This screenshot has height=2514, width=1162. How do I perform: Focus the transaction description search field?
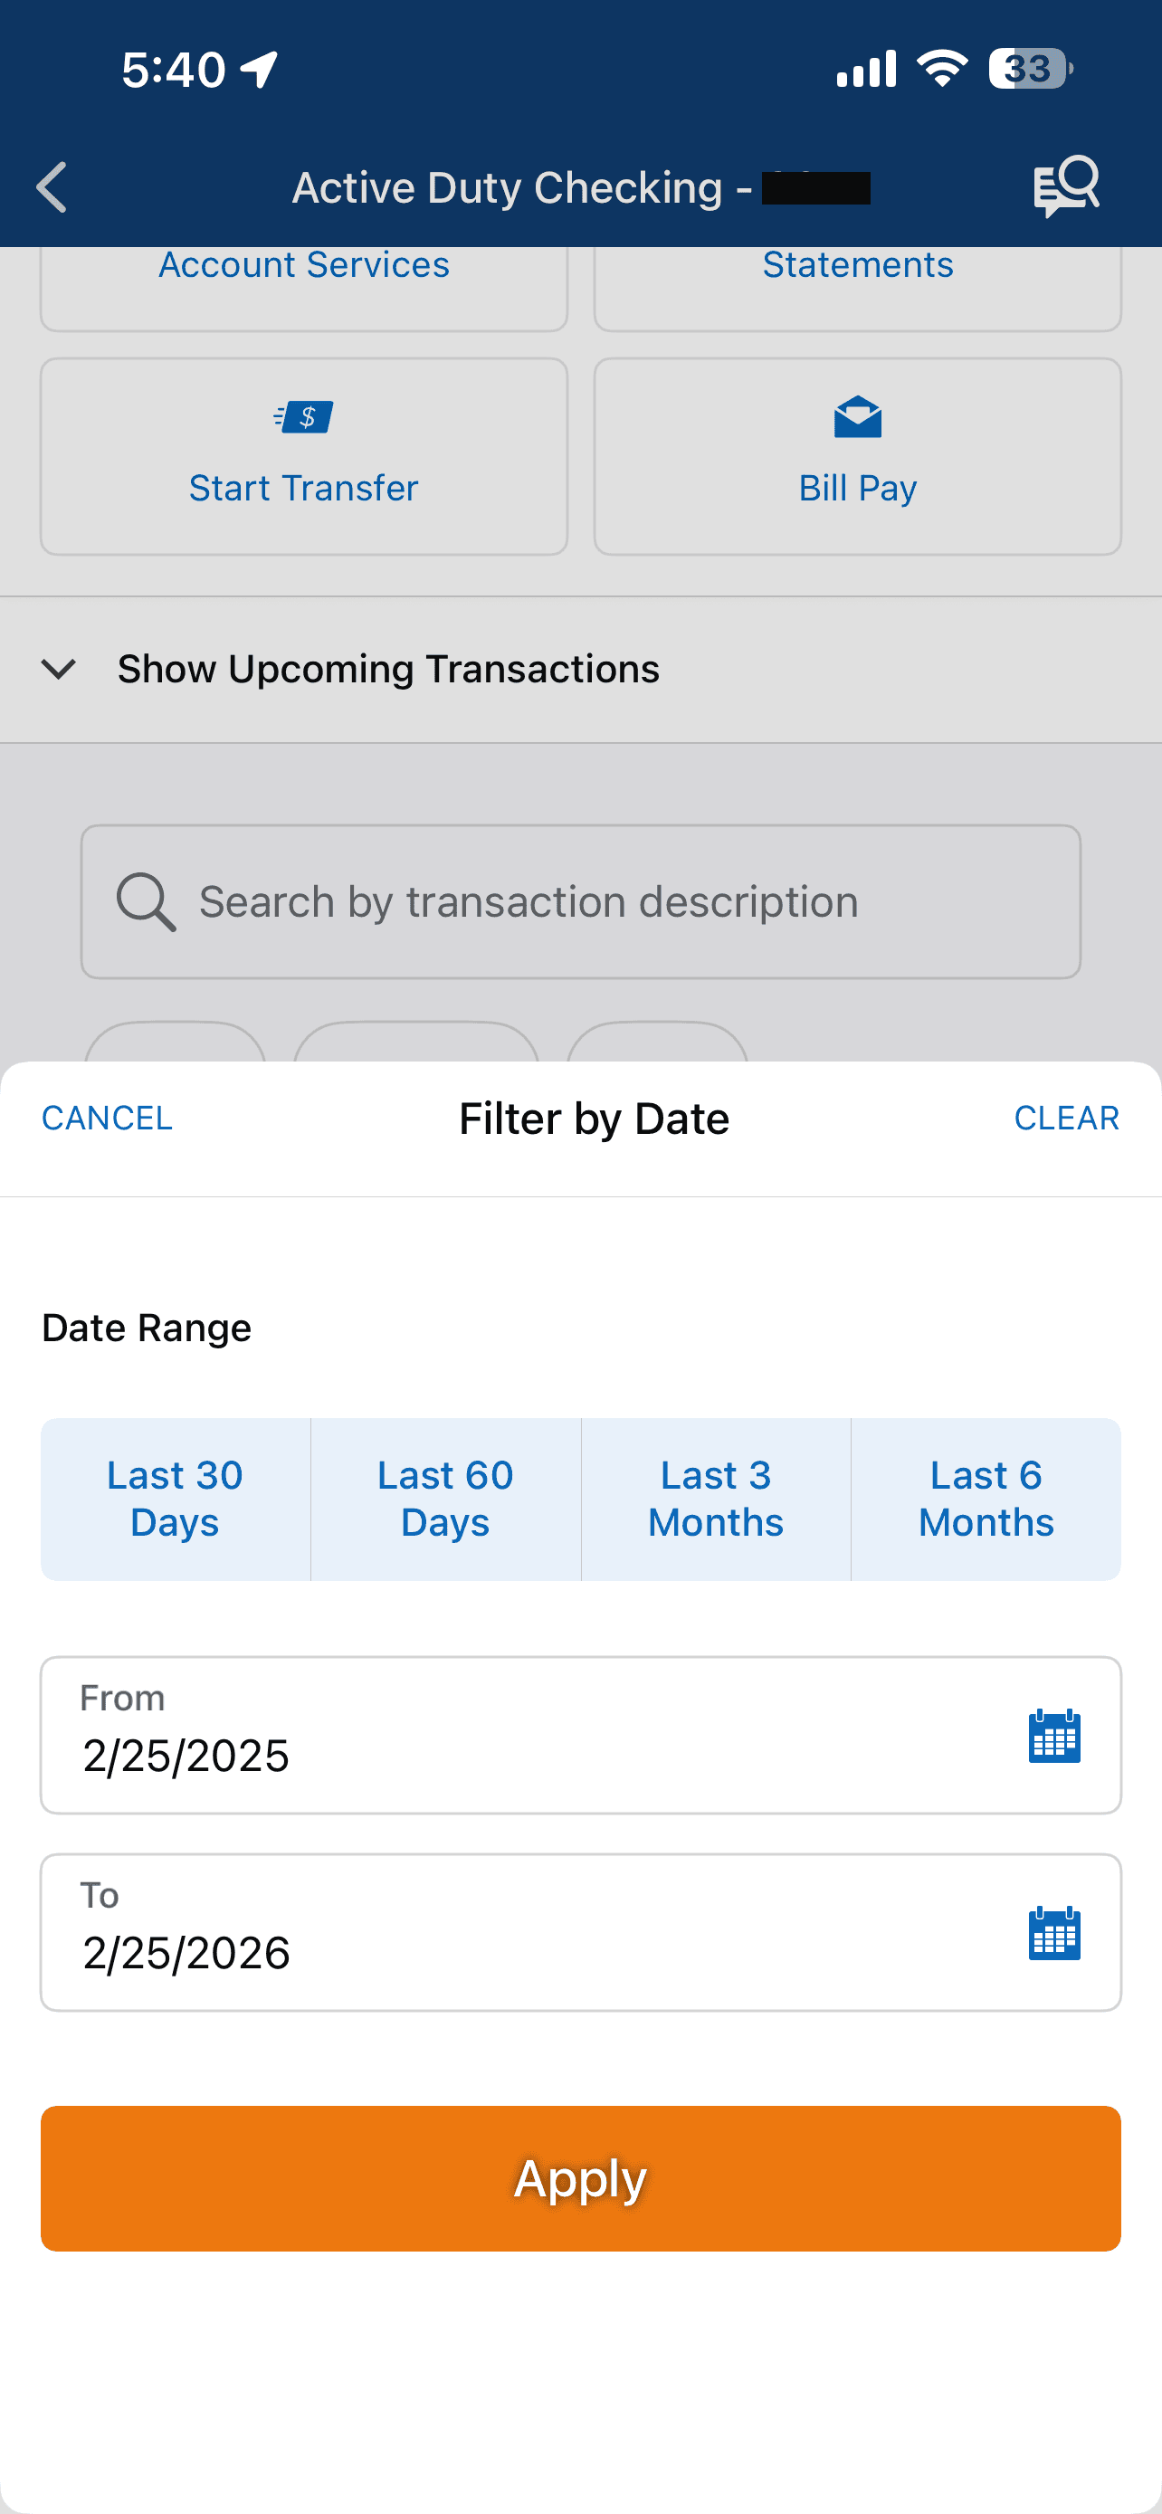point(580,901)
